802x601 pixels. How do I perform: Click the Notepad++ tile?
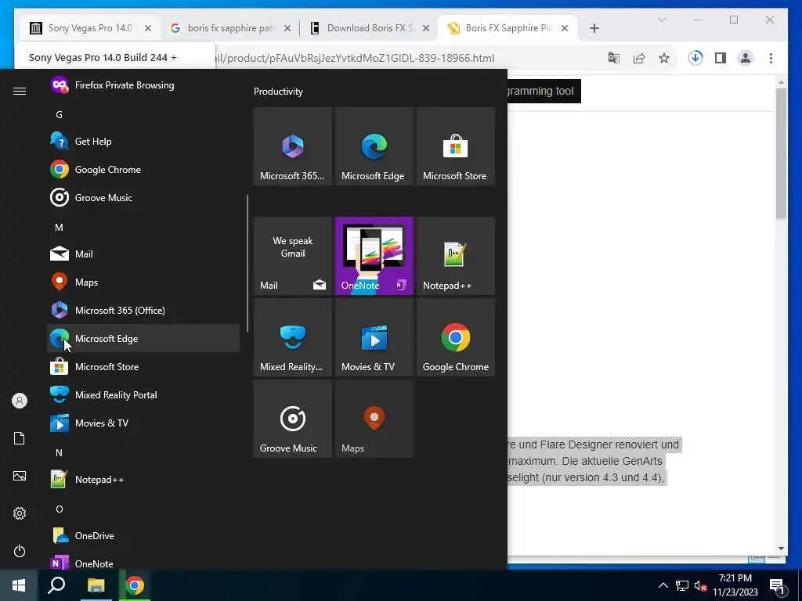[456, 256]
